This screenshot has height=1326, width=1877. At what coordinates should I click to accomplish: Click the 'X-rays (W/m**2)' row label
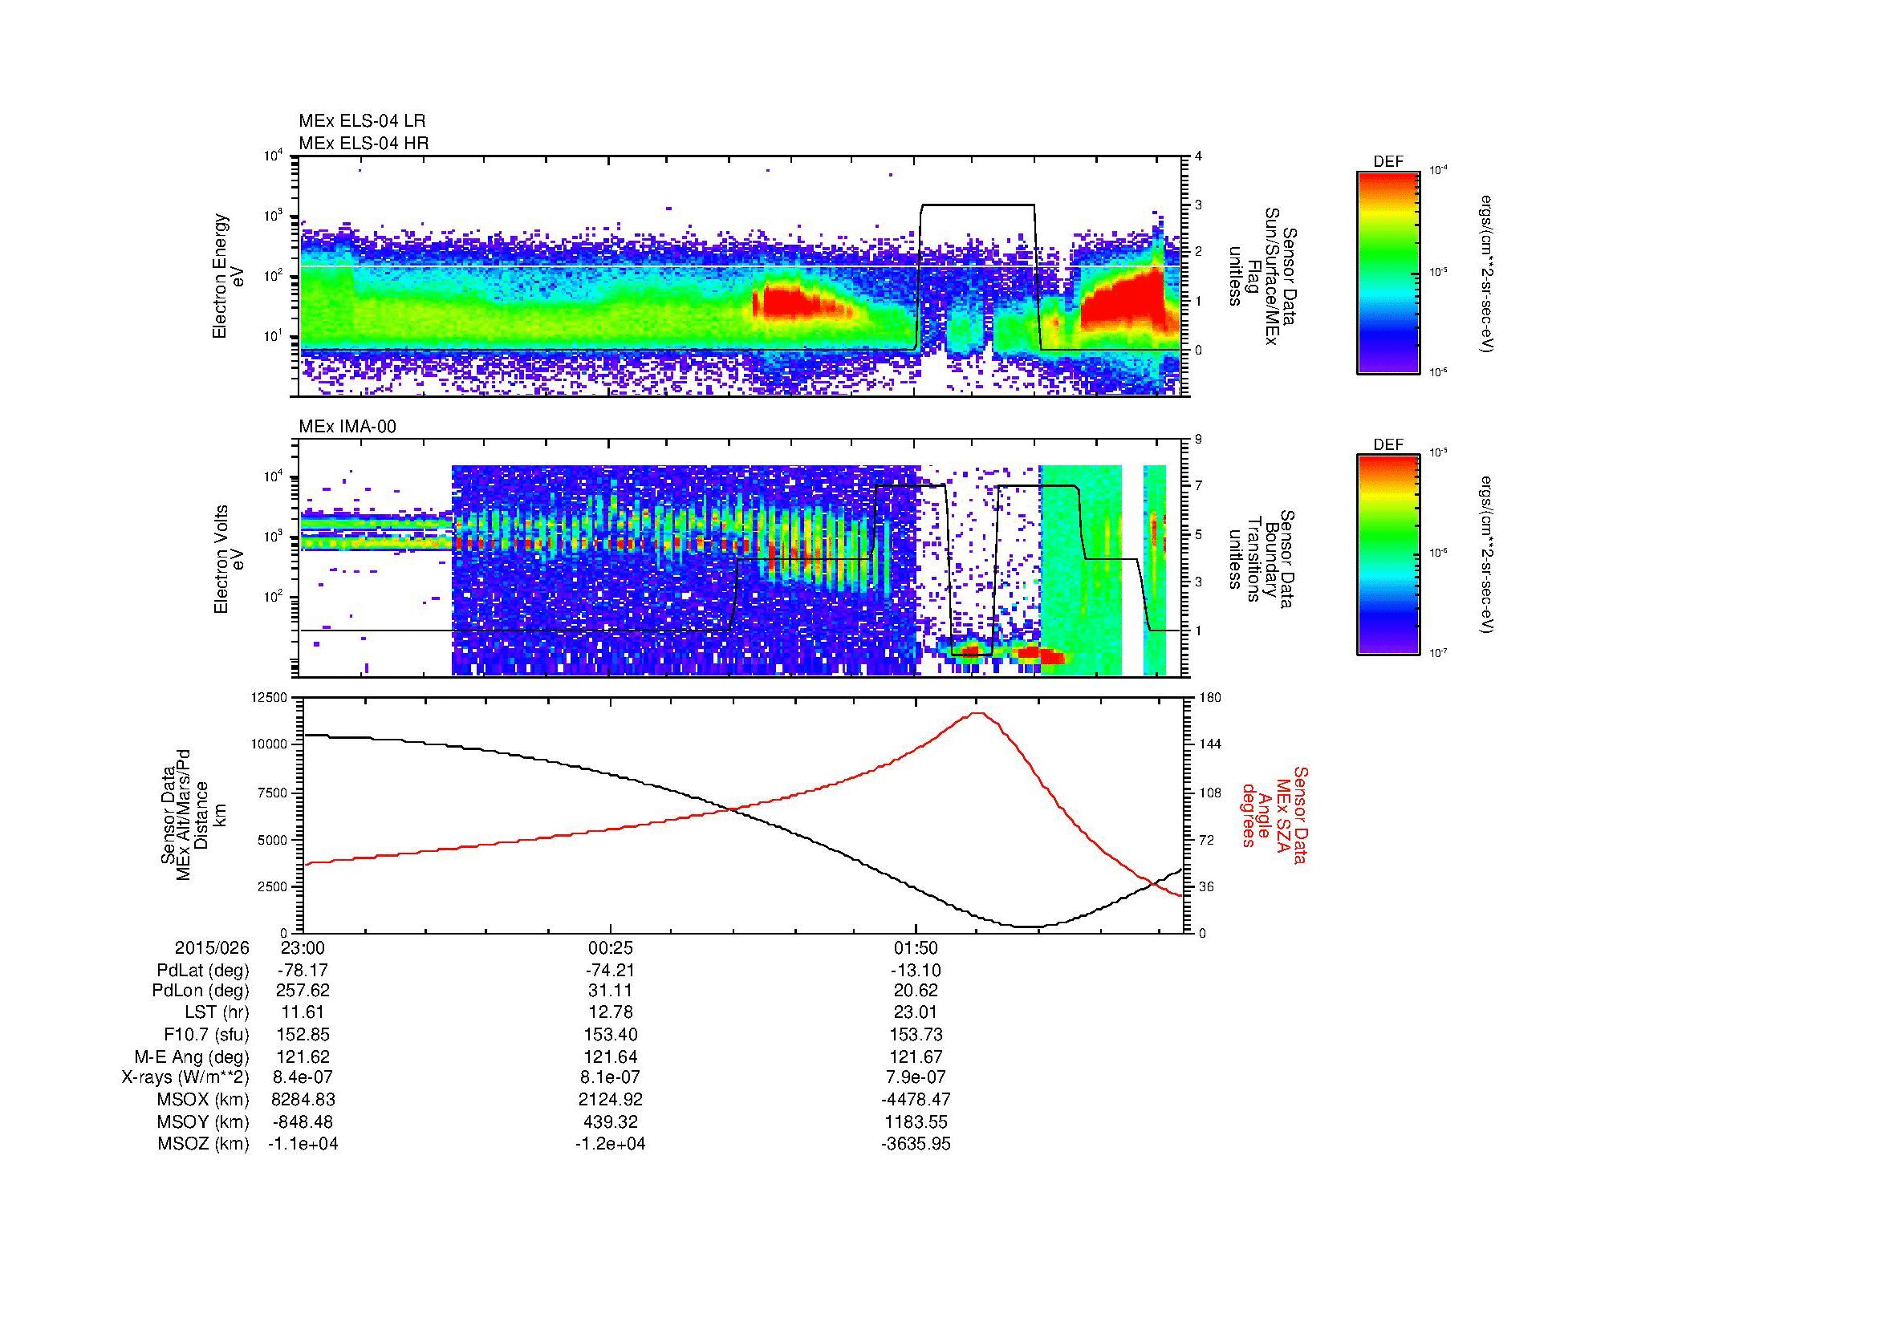[185, 1077]
